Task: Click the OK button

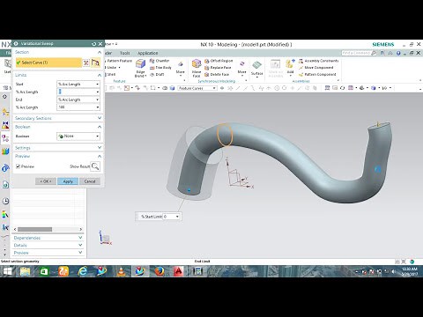Action: [x=46, y=181]
